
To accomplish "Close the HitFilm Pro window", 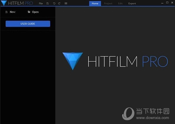I will 172,3.
